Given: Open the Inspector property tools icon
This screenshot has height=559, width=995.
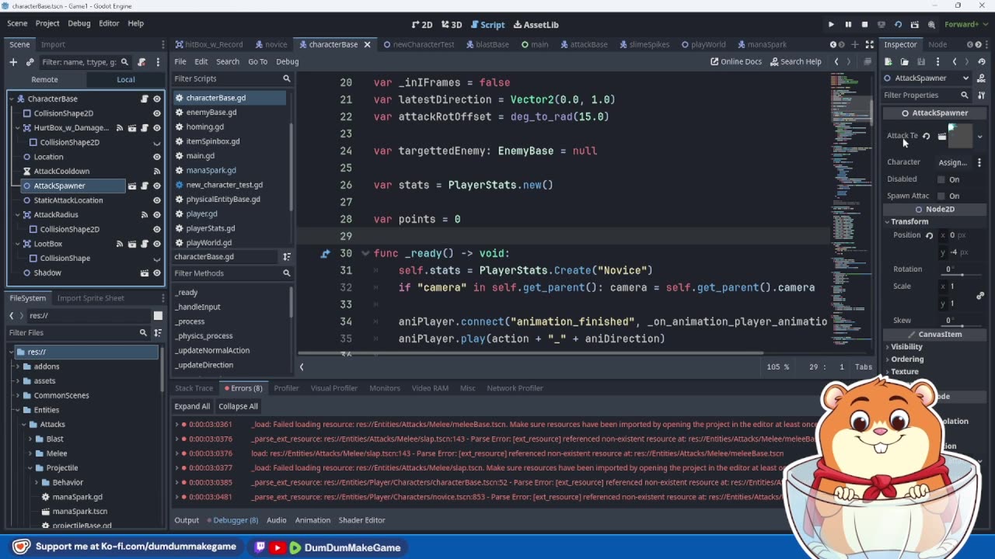Looking at the screenshot, I should click(x=981, y=95).
